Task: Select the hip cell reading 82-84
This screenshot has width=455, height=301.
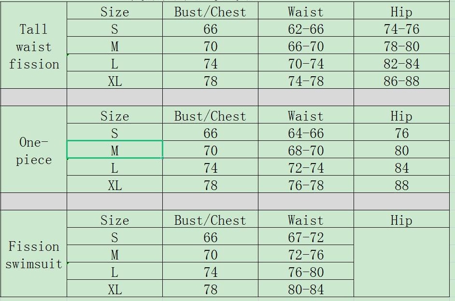Action: point(401,64)
